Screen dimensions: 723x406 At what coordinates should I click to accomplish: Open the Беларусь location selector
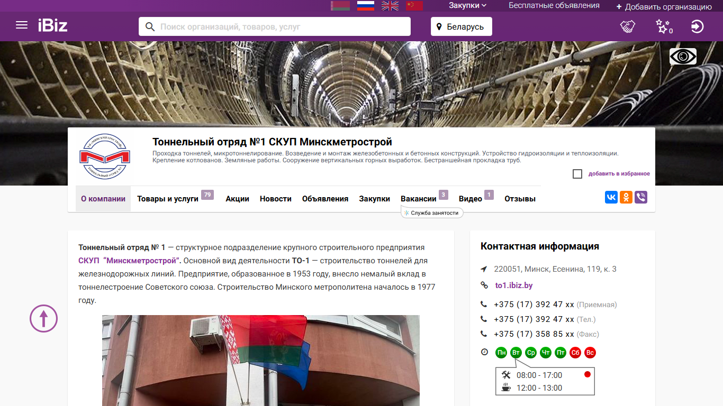pyautogui.click(x=462, y=26)
